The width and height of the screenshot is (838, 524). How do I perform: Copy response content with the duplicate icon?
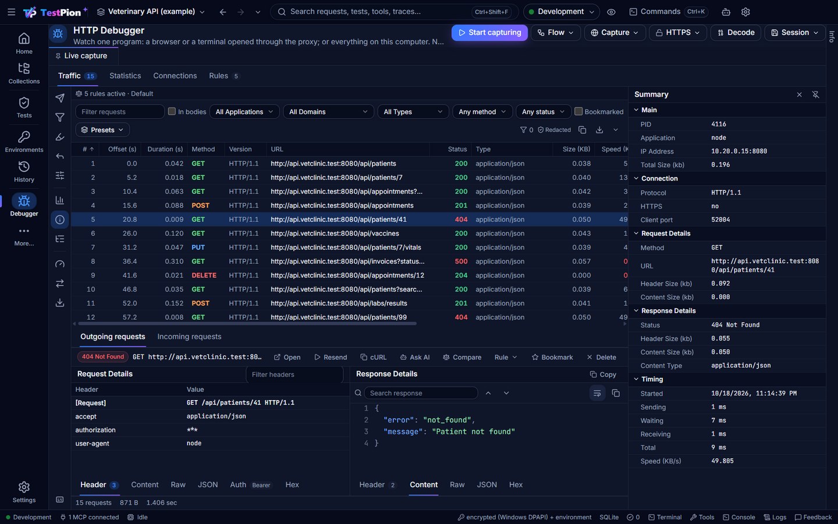pyautogui.click(x=616, y=393)
